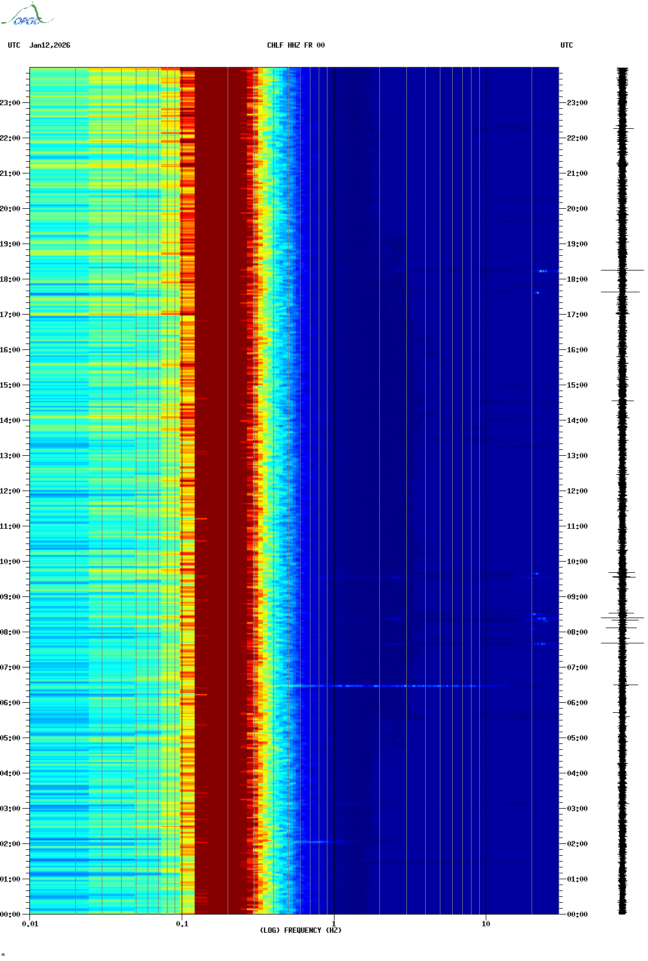Click the waveform spike cluster near 08:20

pyautogui.click(x=622, y=618)
